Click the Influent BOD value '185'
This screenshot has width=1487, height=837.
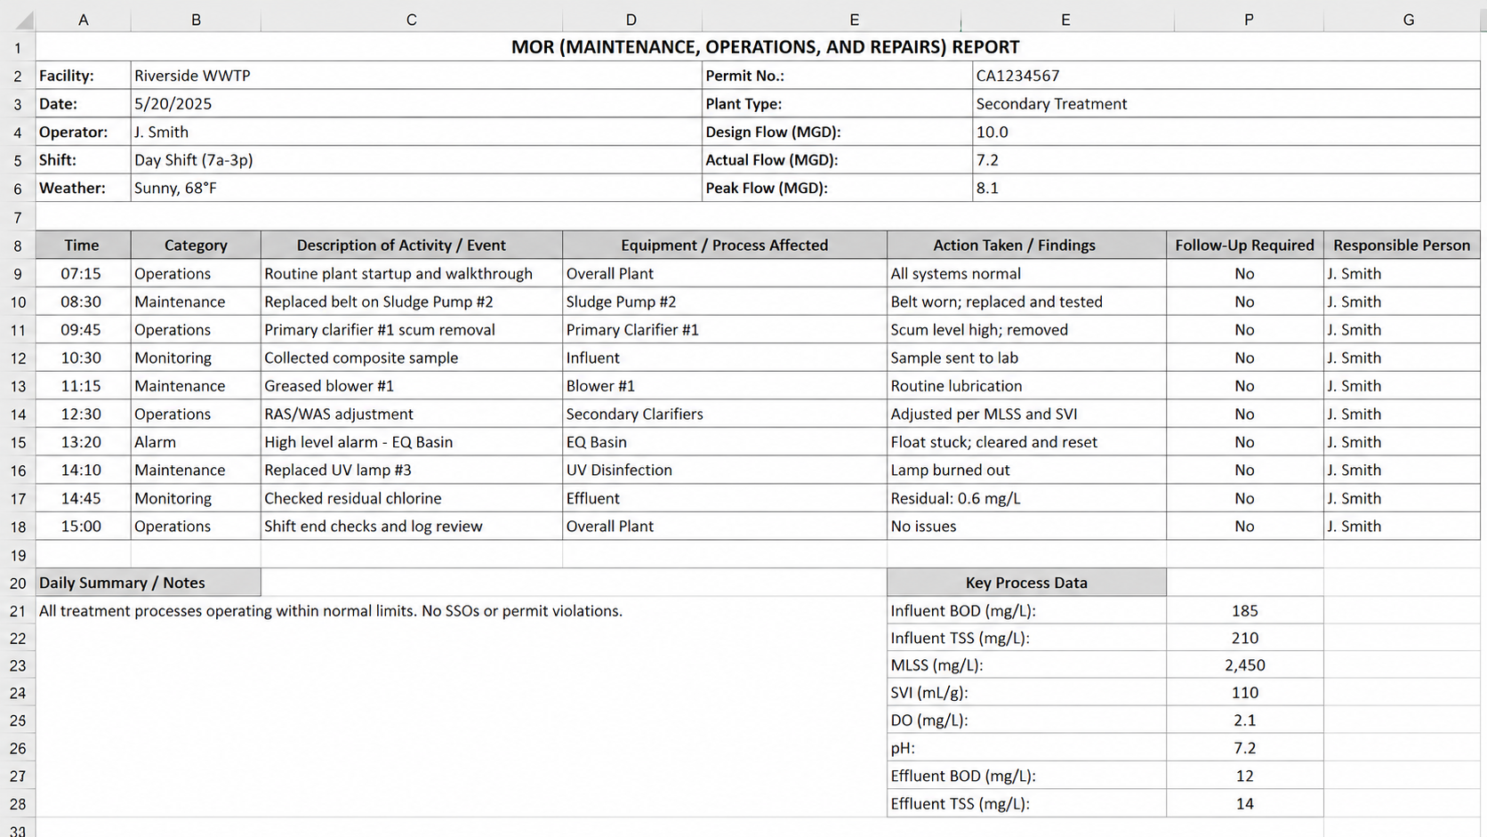tap(1244, 610)
